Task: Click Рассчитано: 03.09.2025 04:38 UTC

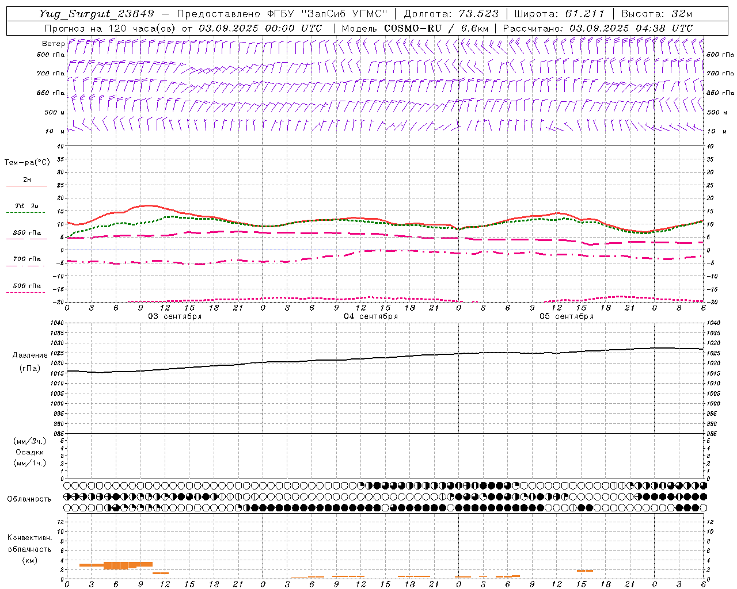Action: (598, 28)
